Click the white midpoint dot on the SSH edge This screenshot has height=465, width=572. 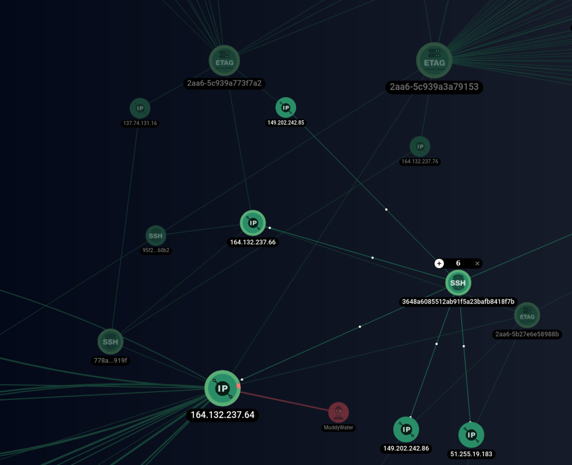(372, 257)
